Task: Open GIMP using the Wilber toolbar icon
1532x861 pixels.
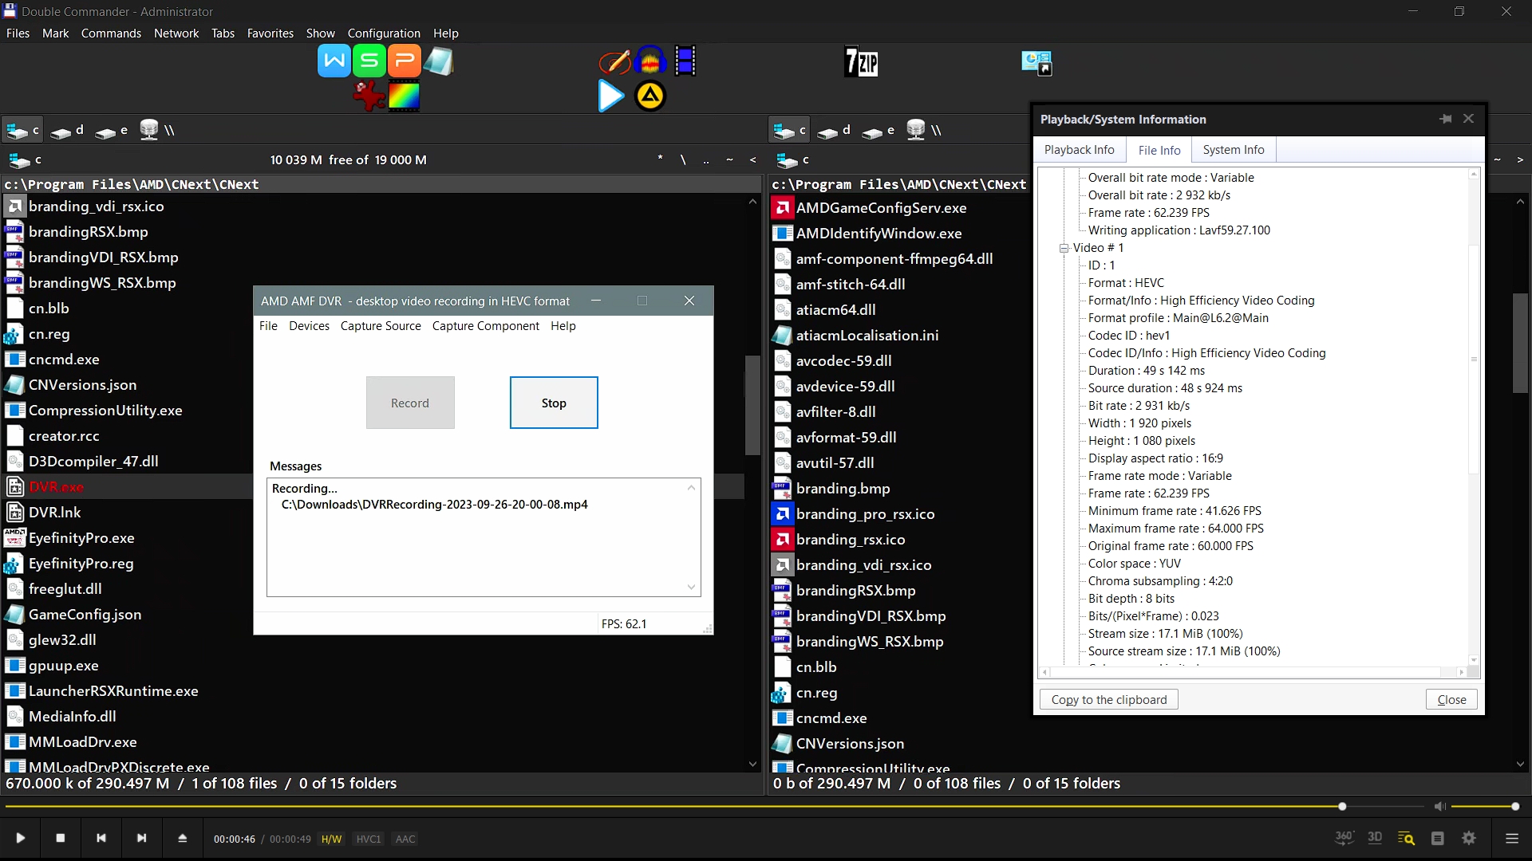Action: coord(369,96)
